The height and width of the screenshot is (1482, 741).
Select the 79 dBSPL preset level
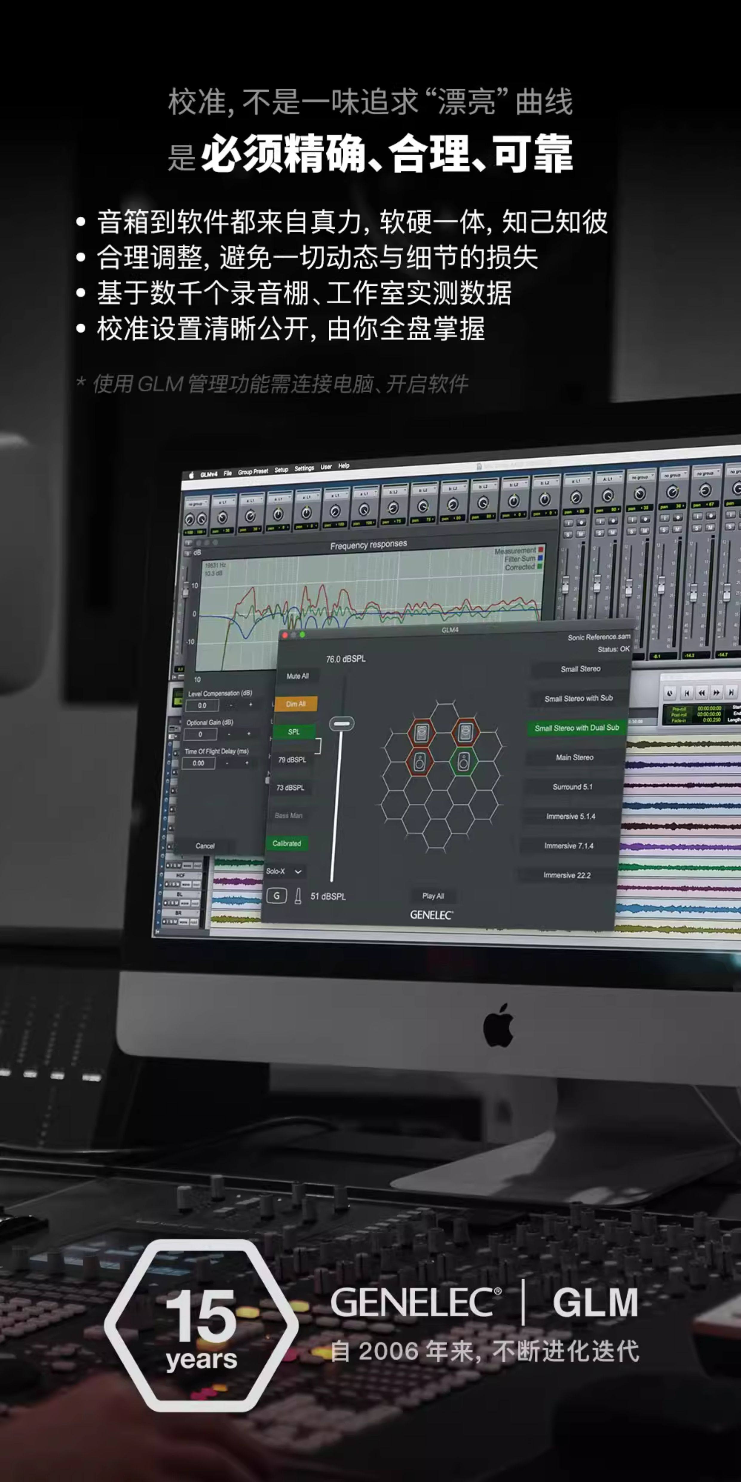click(292, 760)
